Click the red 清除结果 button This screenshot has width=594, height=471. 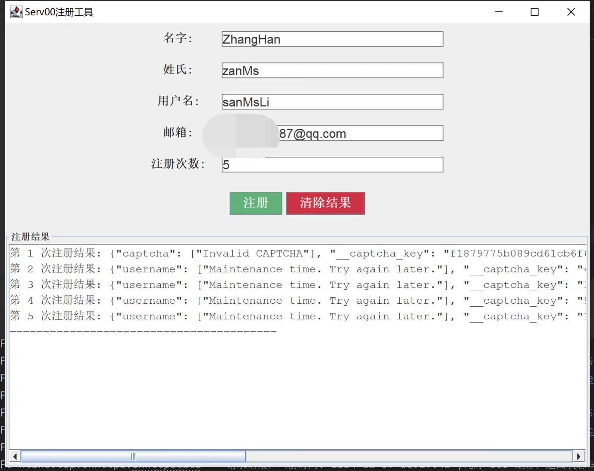(325, 203)
